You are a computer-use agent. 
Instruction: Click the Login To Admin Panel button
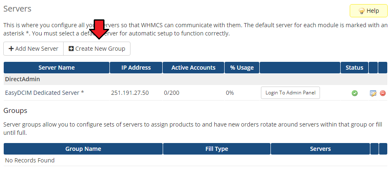(x=290, y=93)
